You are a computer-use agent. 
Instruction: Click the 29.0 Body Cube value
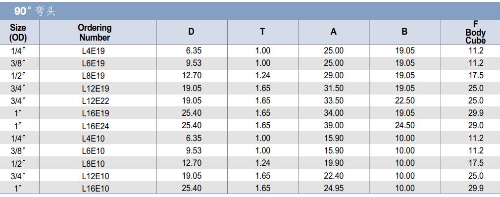point(476,126)
